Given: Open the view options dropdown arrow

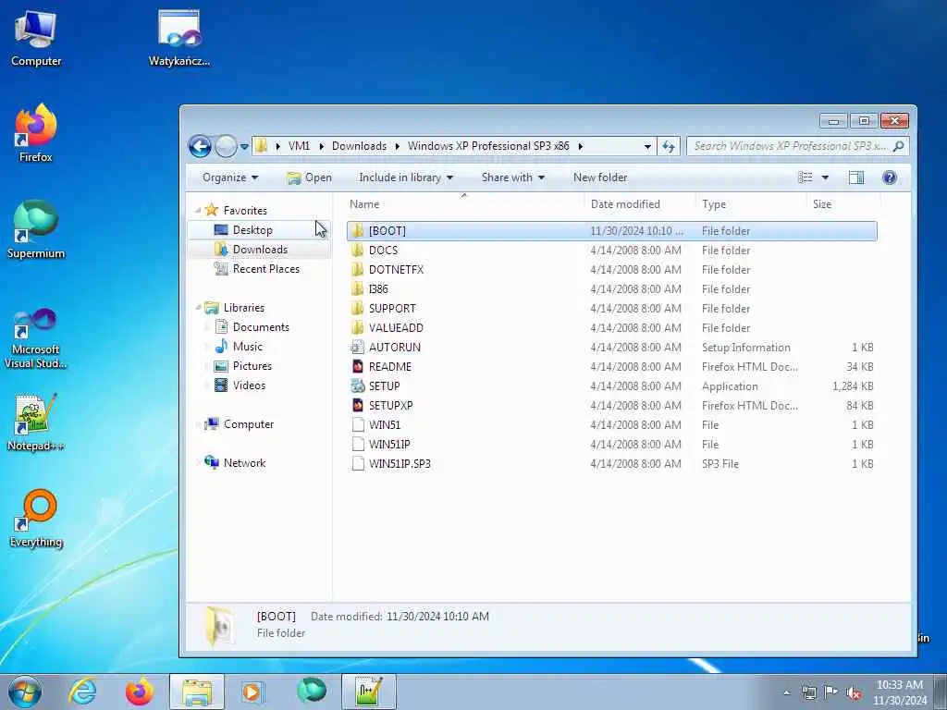Looking at the screenshot, I should pos(825,177).
